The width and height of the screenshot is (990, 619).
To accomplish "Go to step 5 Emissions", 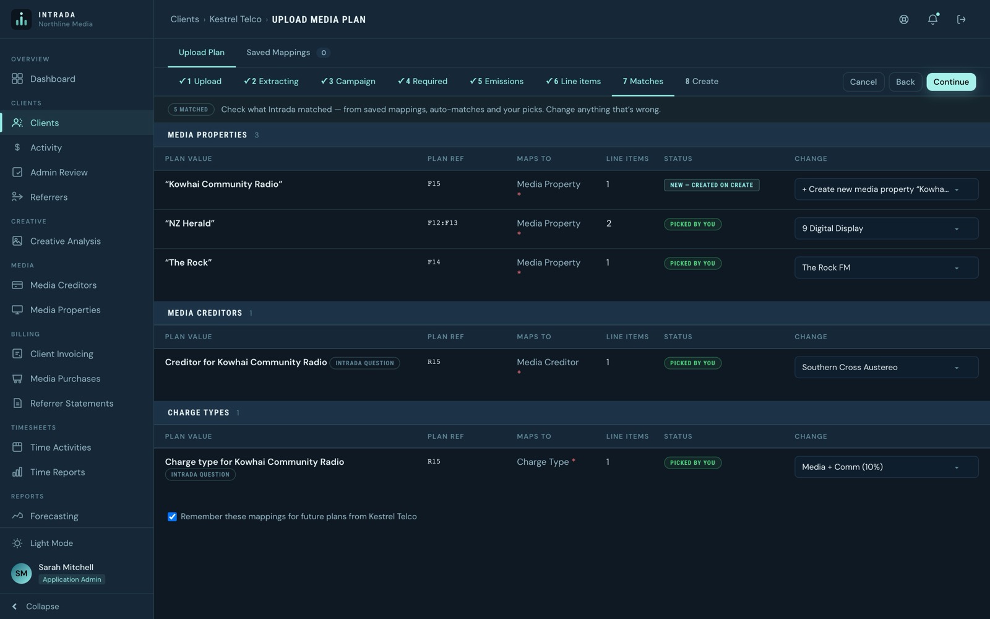I will [x=496, y=81].
